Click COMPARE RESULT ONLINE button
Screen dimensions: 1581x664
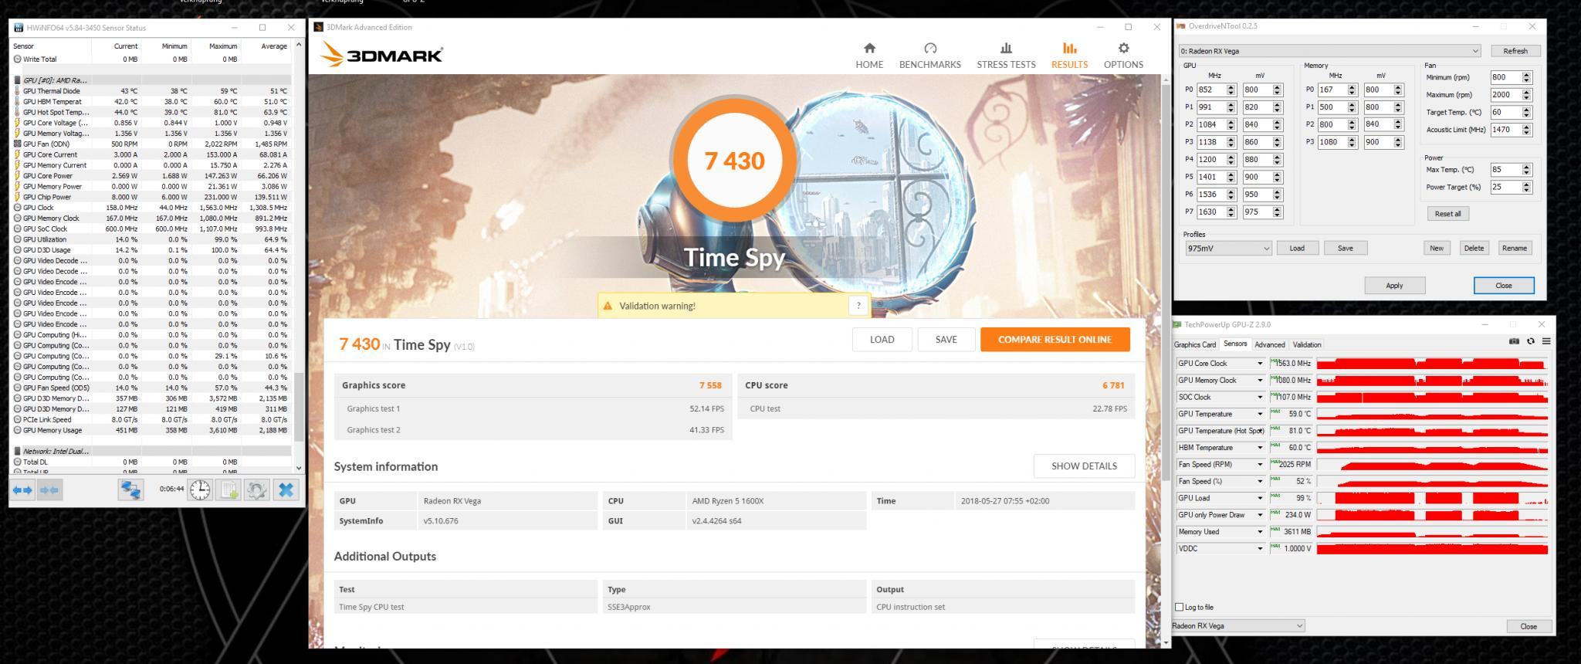pyautogui.click(x=1055, y=340)
